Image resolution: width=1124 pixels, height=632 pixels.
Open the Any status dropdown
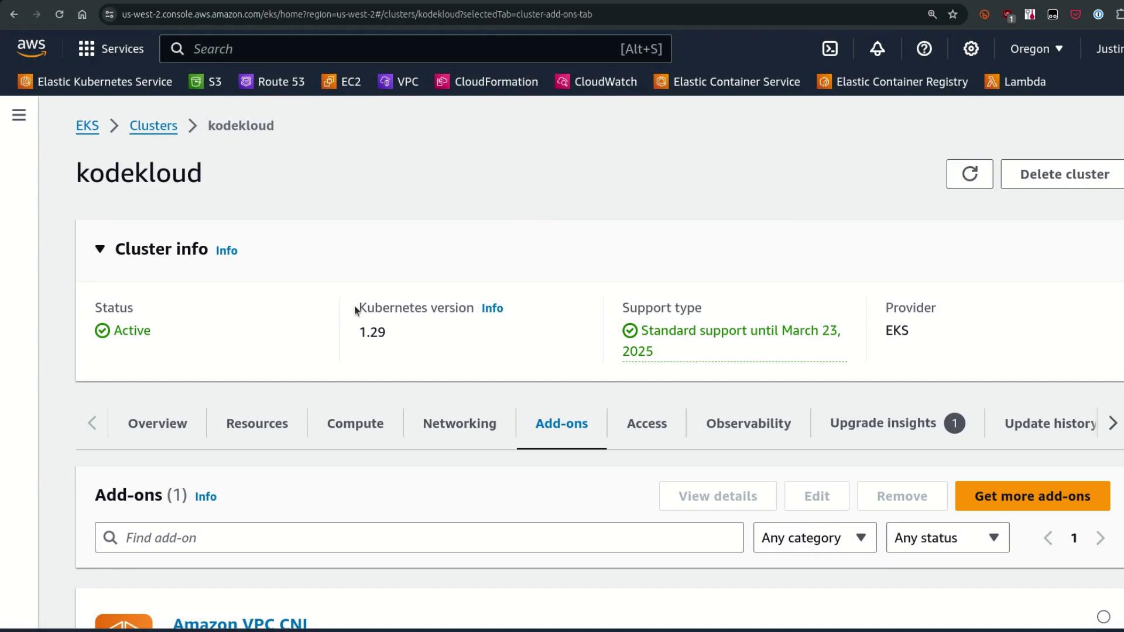click(947, 537)
